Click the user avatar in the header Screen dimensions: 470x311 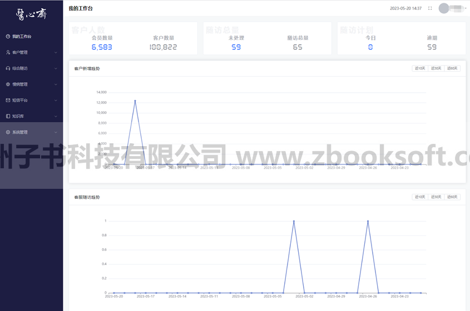pos(444,8)
